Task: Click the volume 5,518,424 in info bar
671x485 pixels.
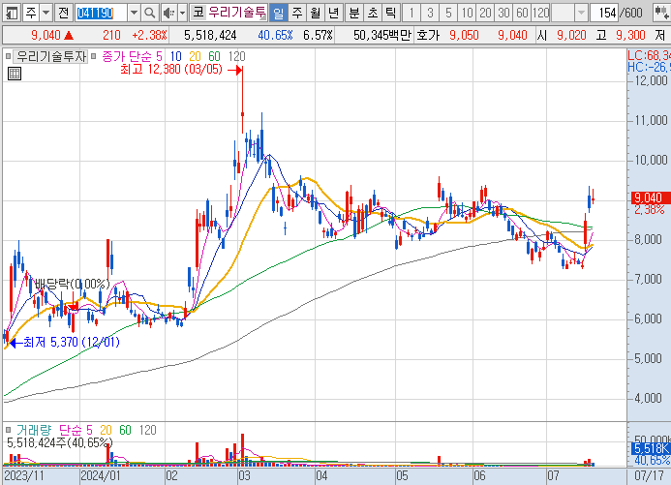Action: 210,35
